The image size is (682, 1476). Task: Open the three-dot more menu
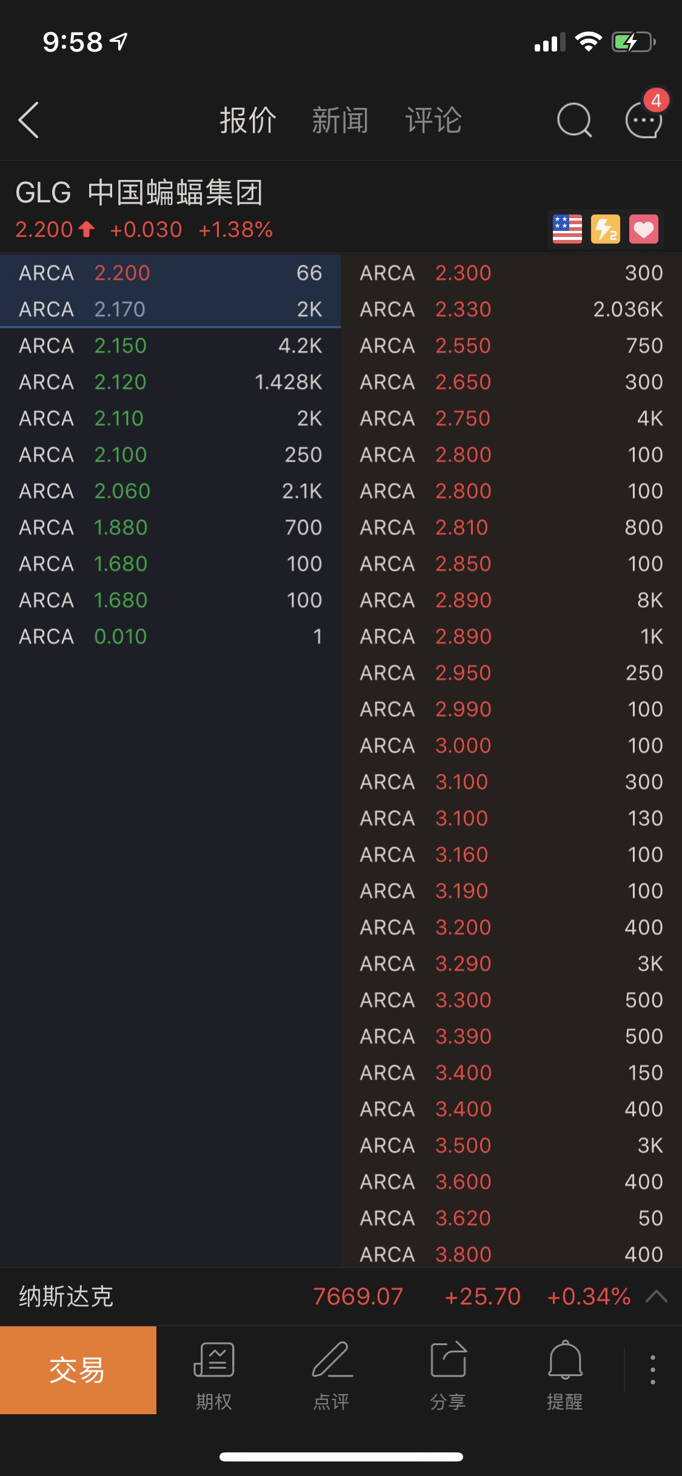pyautogui.click(x=652, y=1369)
